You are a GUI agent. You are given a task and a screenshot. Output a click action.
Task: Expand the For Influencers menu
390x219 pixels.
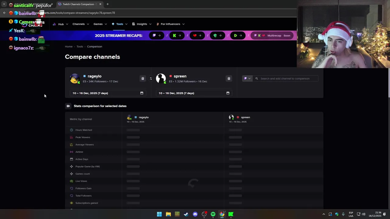pos(170,24)
